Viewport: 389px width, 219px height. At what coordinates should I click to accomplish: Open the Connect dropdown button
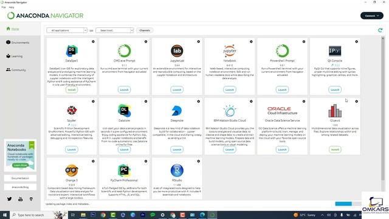click(x=371, y=16)
